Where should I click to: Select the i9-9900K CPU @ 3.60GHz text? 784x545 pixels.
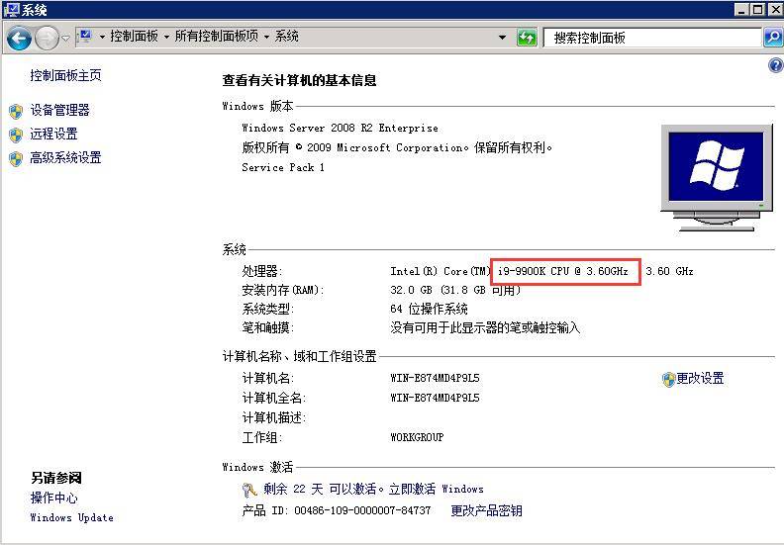pos(563,271)
